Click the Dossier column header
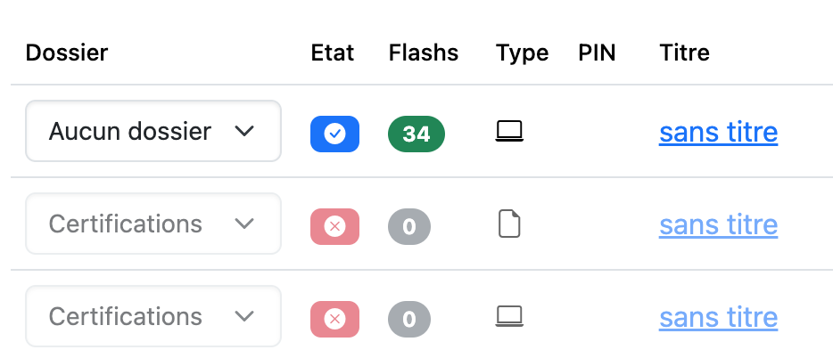833x358 pixels. click(67, 53)
